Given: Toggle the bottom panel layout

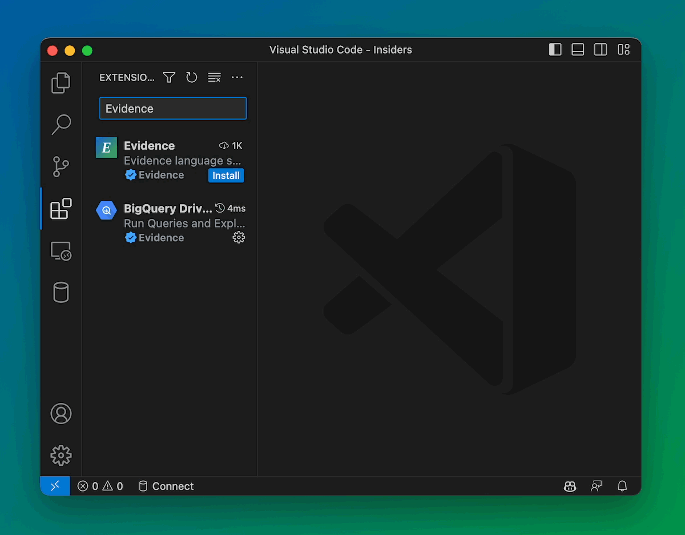Looking at the screenshot, I should (578, 50).
